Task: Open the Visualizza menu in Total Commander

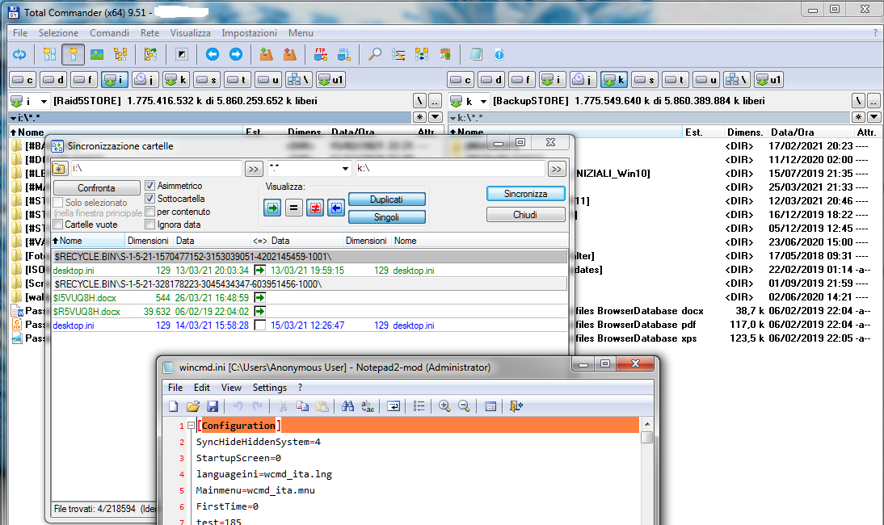Action: (191, 32)
